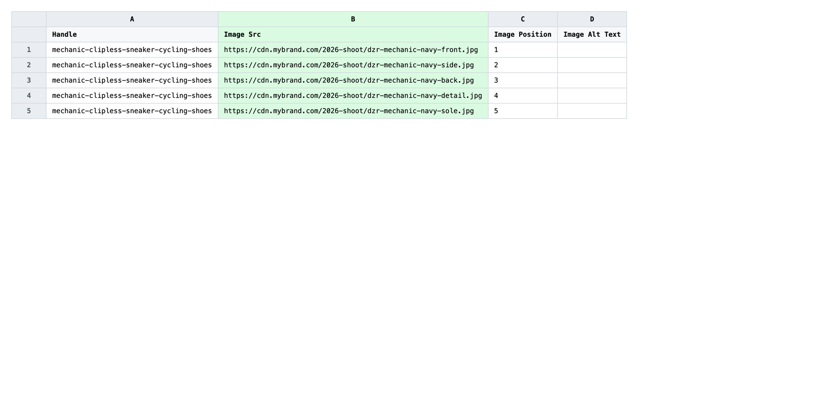Select the Handle cell in row 2
Viewport: 817px width, 394px height.
tap(132, 65)
